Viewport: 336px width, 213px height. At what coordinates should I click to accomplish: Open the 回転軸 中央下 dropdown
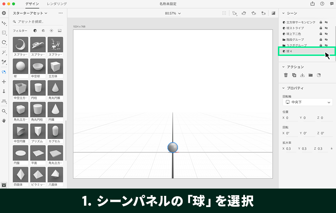point(307,102)
